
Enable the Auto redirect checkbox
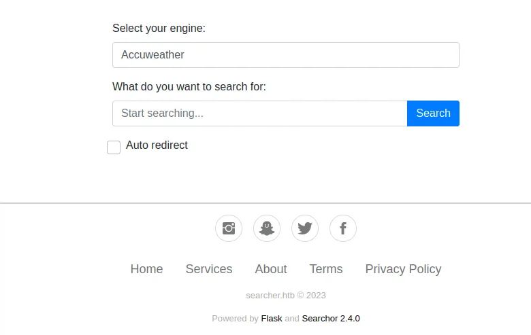(114, 147)
